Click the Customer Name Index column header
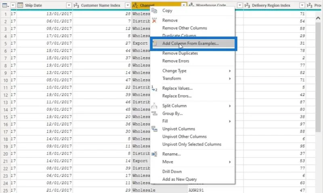This screenshot has height=193, width=323. coord(102,5)
